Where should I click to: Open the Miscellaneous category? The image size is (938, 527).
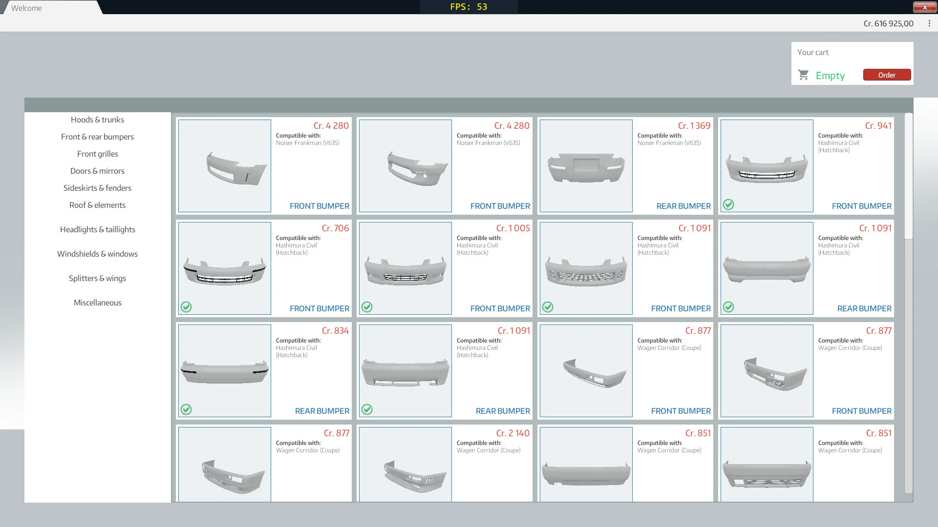coord(97,303)
